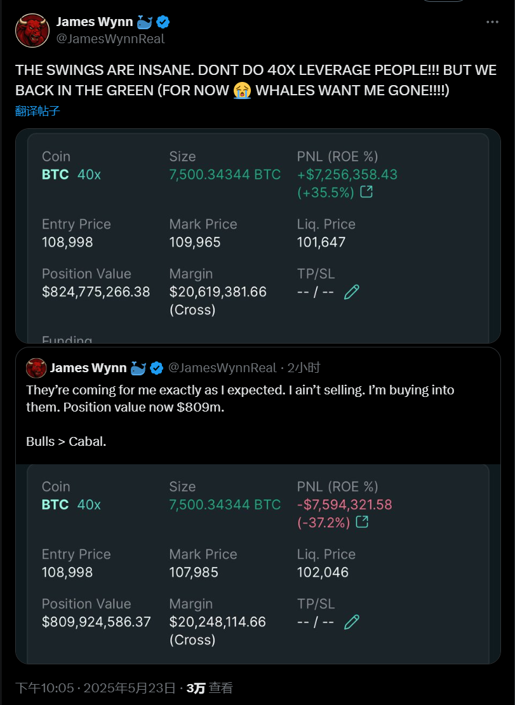
Task: Edit TP/SL pencil icon in quoted screenshot
Action: pos(351,622)
